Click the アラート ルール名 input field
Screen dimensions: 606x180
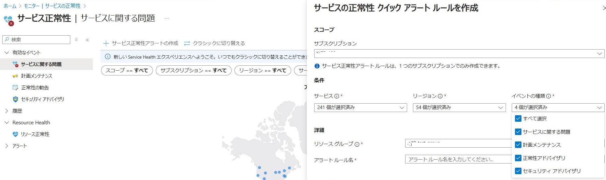click(458, 159)
